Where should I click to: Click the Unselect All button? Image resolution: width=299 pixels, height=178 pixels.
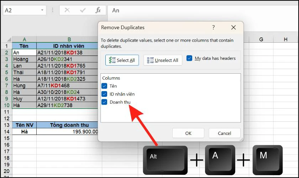163,60
